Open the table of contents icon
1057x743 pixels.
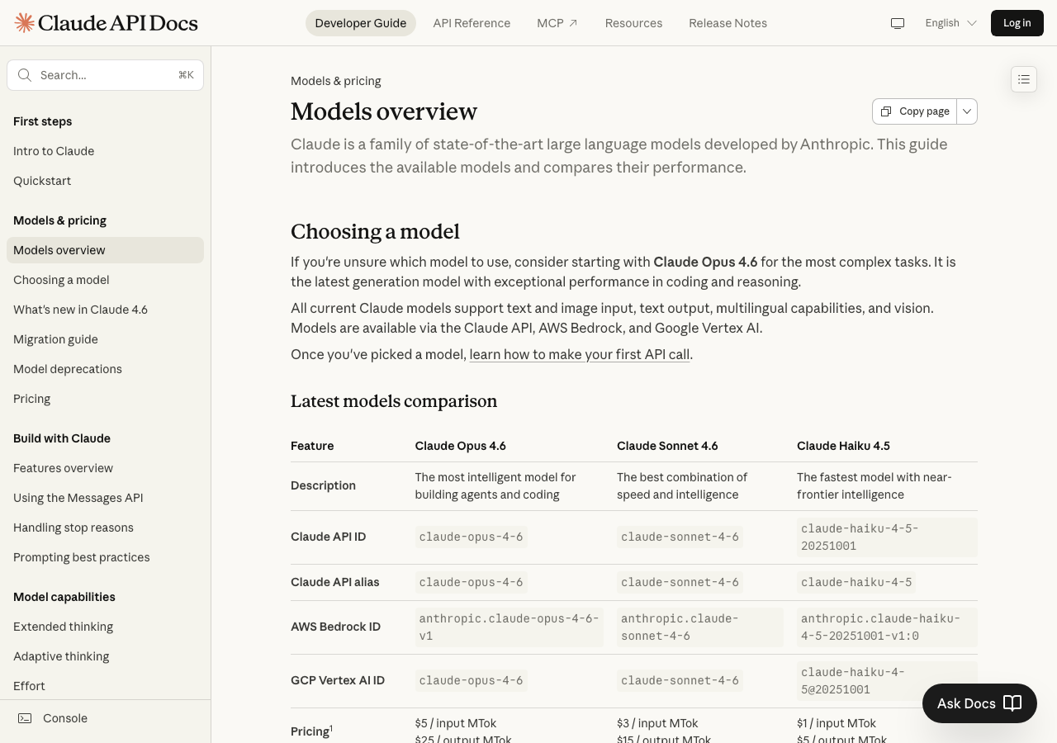(x=1024, y=79)
